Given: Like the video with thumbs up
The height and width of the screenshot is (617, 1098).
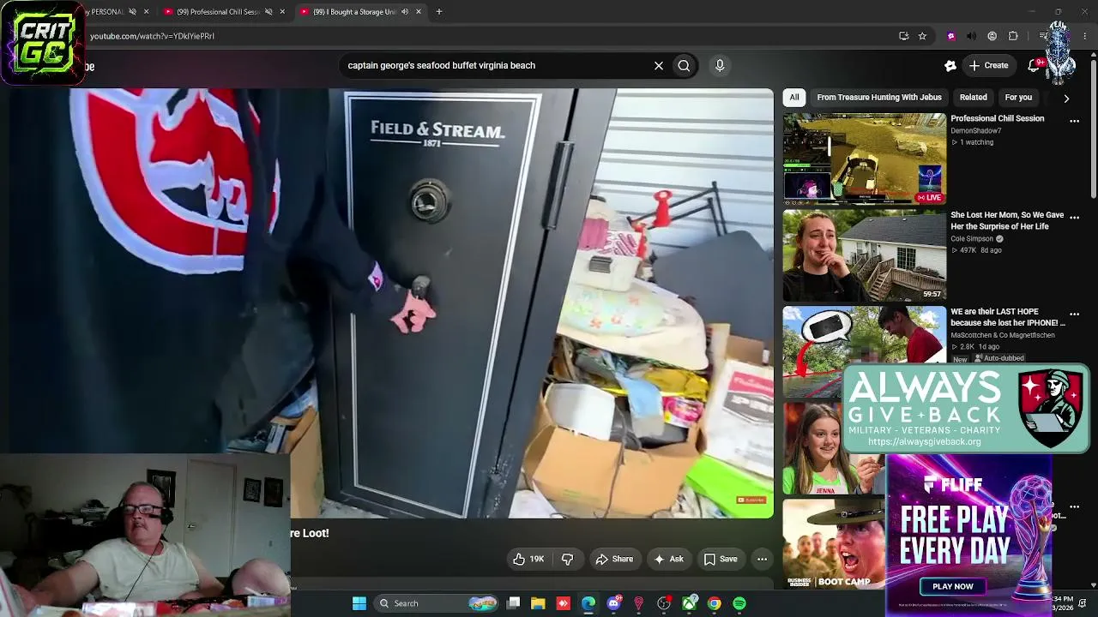Looking at the screenshot, I should 528,560.
